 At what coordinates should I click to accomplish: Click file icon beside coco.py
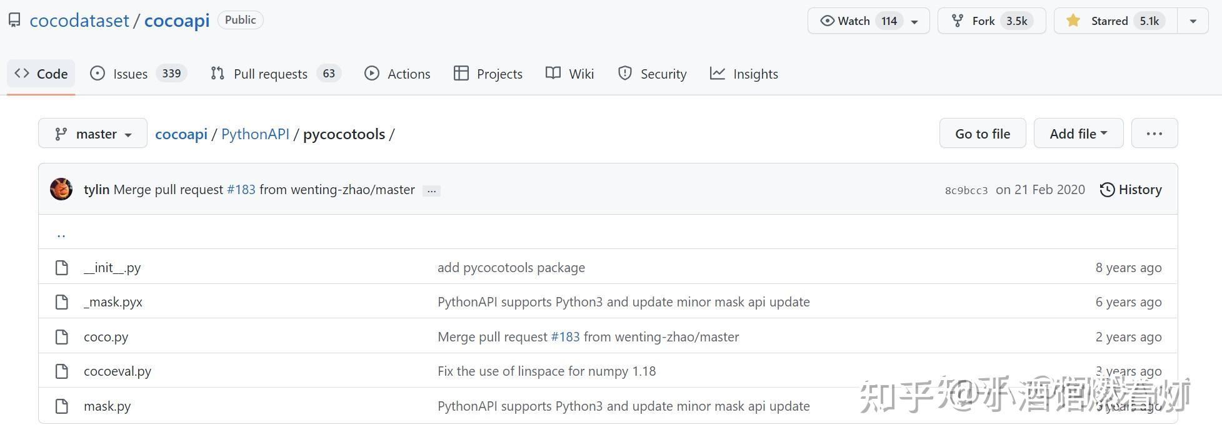[x=61, y=337]
